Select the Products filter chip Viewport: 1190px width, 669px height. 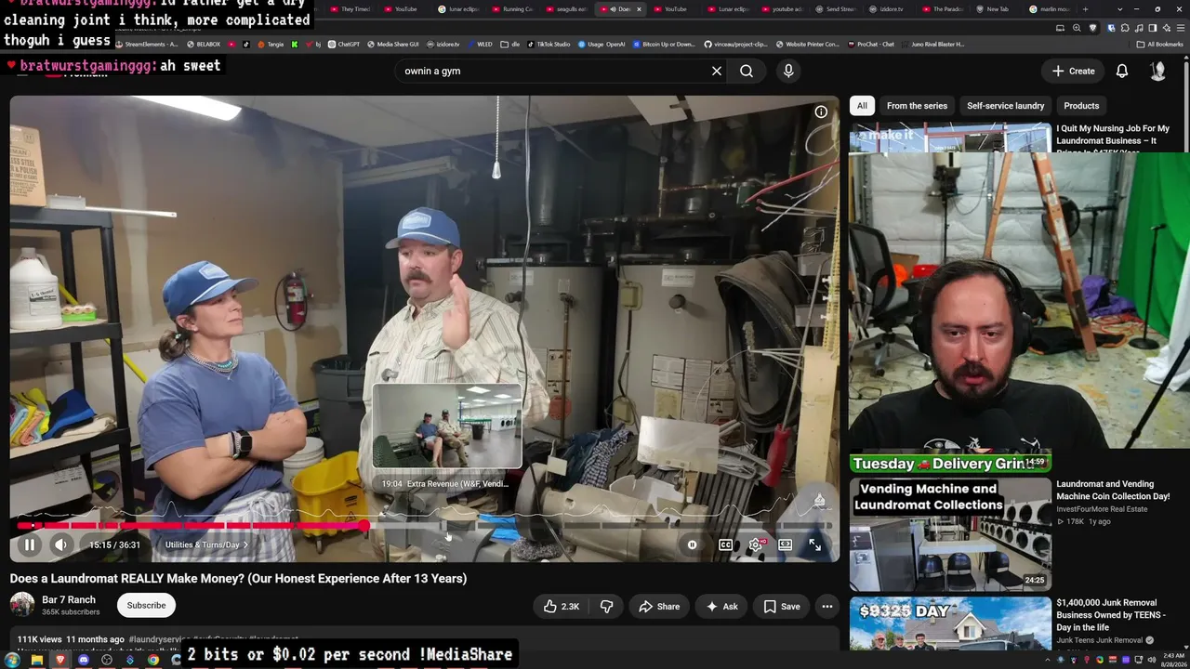(1081, 106)
